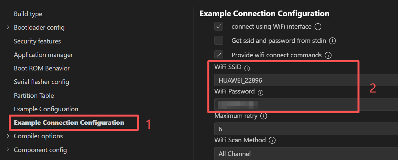This screenshot has width=398, height=160.
Task: Jump to Partition Table settings
Action: (x=34, y=95)
